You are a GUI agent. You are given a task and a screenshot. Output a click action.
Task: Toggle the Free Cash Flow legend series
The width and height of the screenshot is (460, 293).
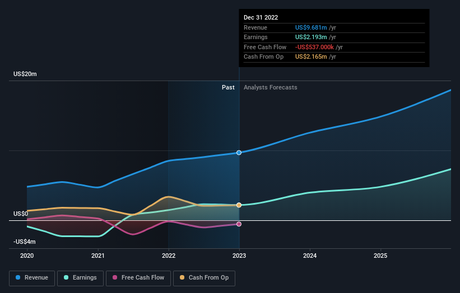tap(138, 278)
